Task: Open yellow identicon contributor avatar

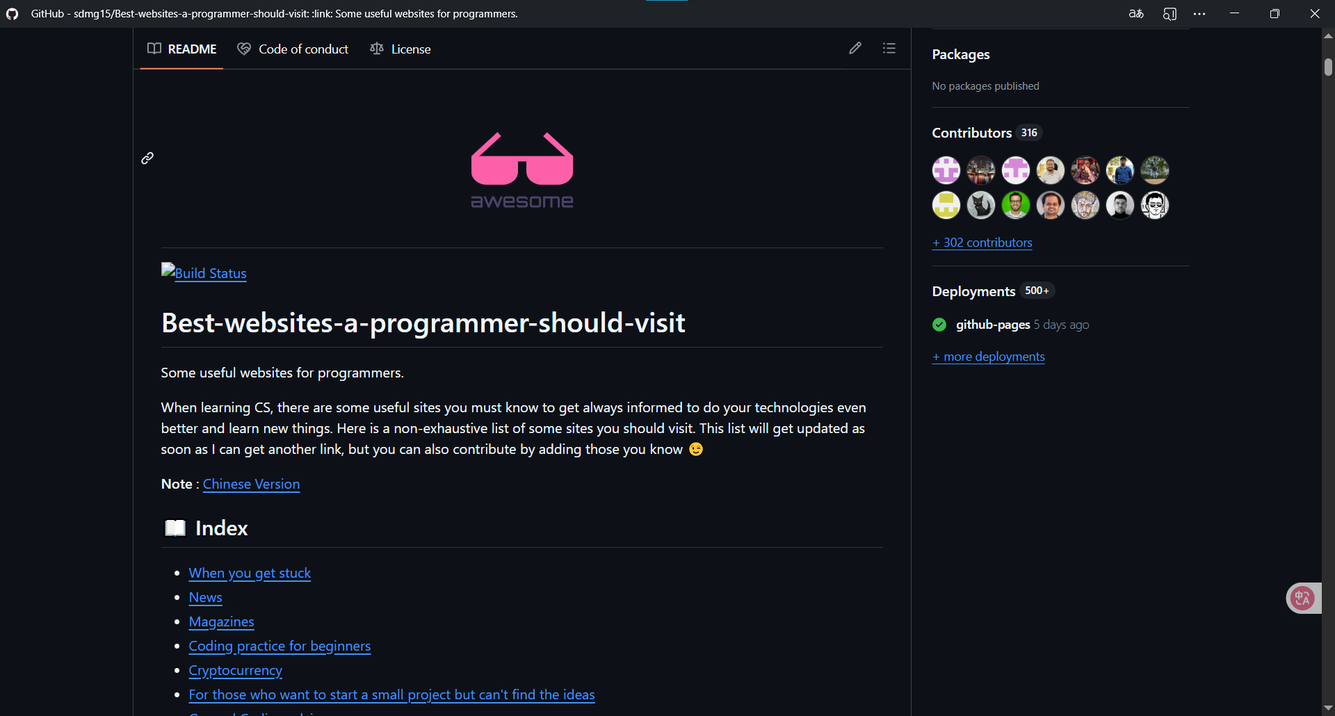Action: (x=946, y=205)
